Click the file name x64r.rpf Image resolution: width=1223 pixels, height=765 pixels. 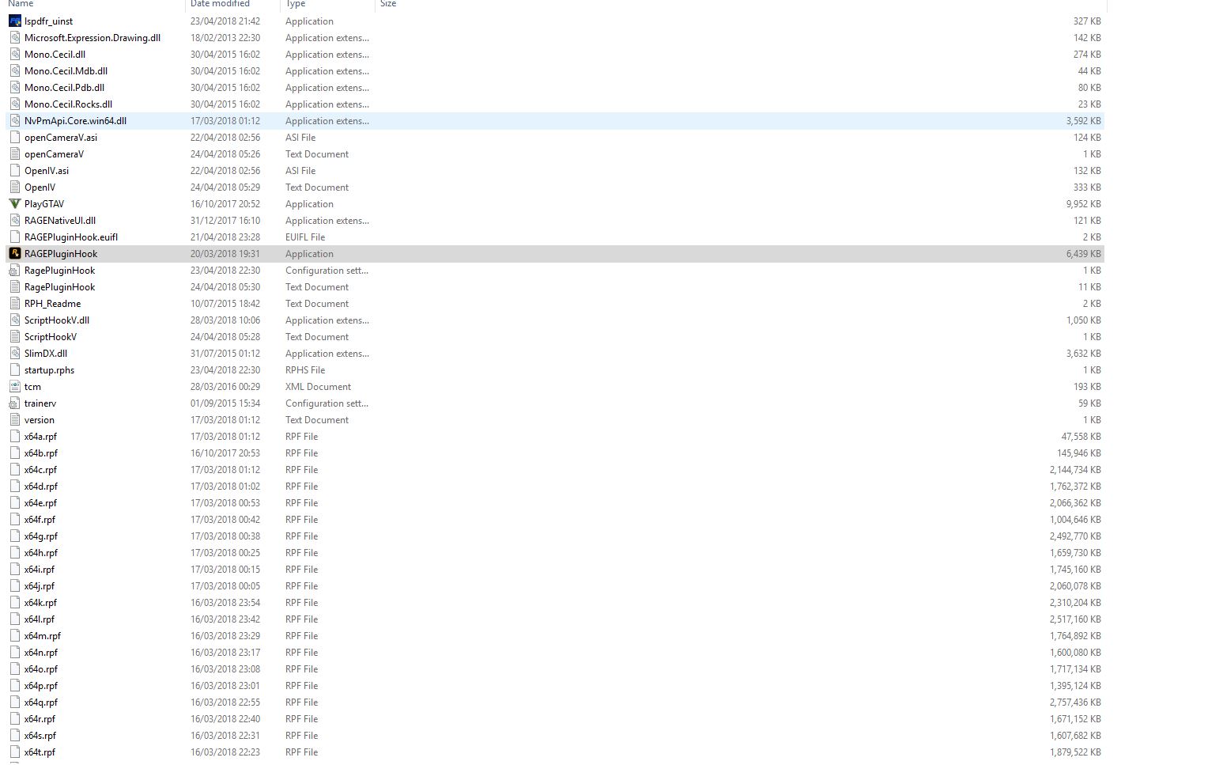pos(40,719)
